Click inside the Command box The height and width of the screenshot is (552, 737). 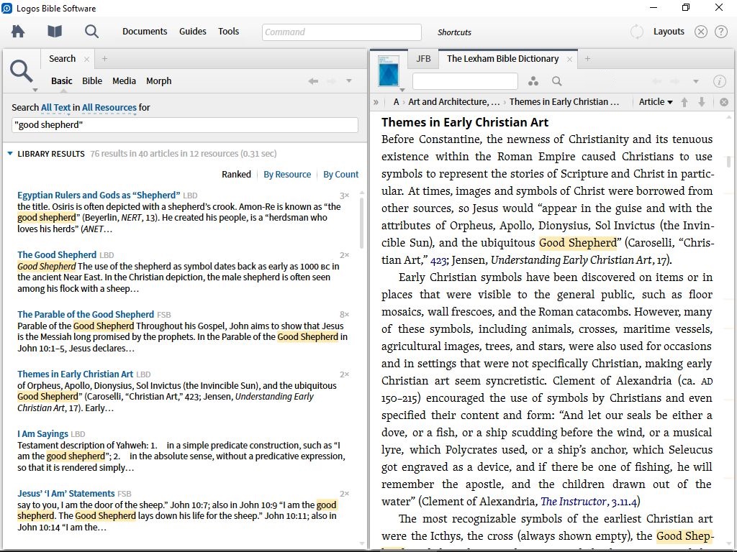click(x=340, y=32)
